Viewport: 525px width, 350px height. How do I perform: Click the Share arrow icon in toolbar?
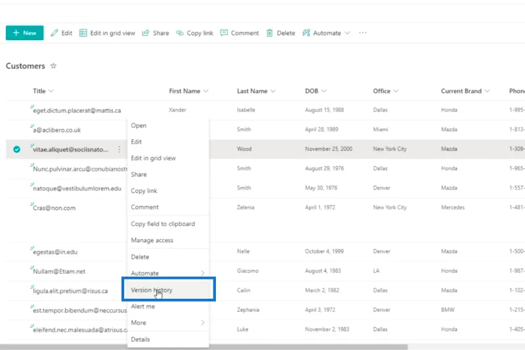(x=146, y=33)
